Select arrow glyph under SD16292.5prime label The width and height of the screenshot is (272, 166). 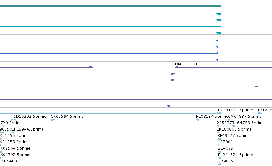click(x=15, y=120)
